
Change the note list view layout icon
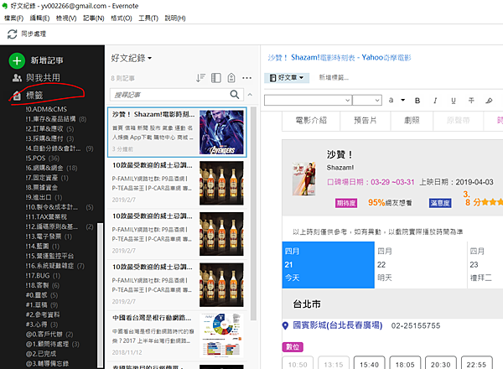pos(216,78)
